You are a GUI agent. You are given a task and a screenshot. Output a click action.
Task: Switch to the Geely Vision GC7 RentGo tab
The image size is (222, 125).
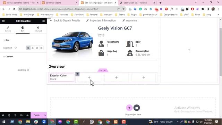pyautogui.click(x=137, y=3)
